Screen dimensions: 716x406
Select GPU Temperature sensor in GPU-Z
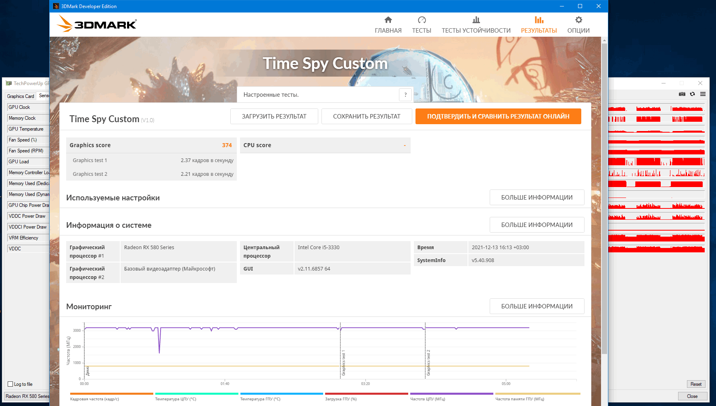point(28,129)
